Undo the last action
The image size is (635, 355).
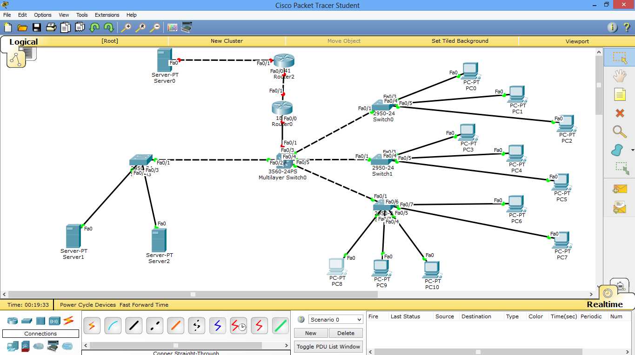(94, 27)
